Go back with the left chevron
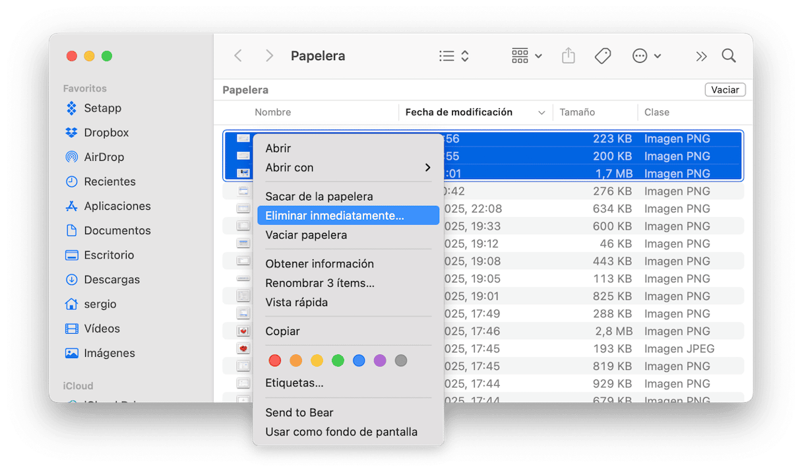This screenshot has height=469, width=802. pyautogui.click(x=238, y=56)
